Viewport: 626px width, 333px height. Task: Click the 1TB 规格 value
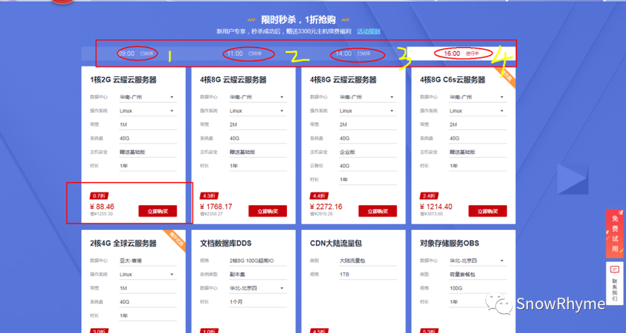point(344,274)
